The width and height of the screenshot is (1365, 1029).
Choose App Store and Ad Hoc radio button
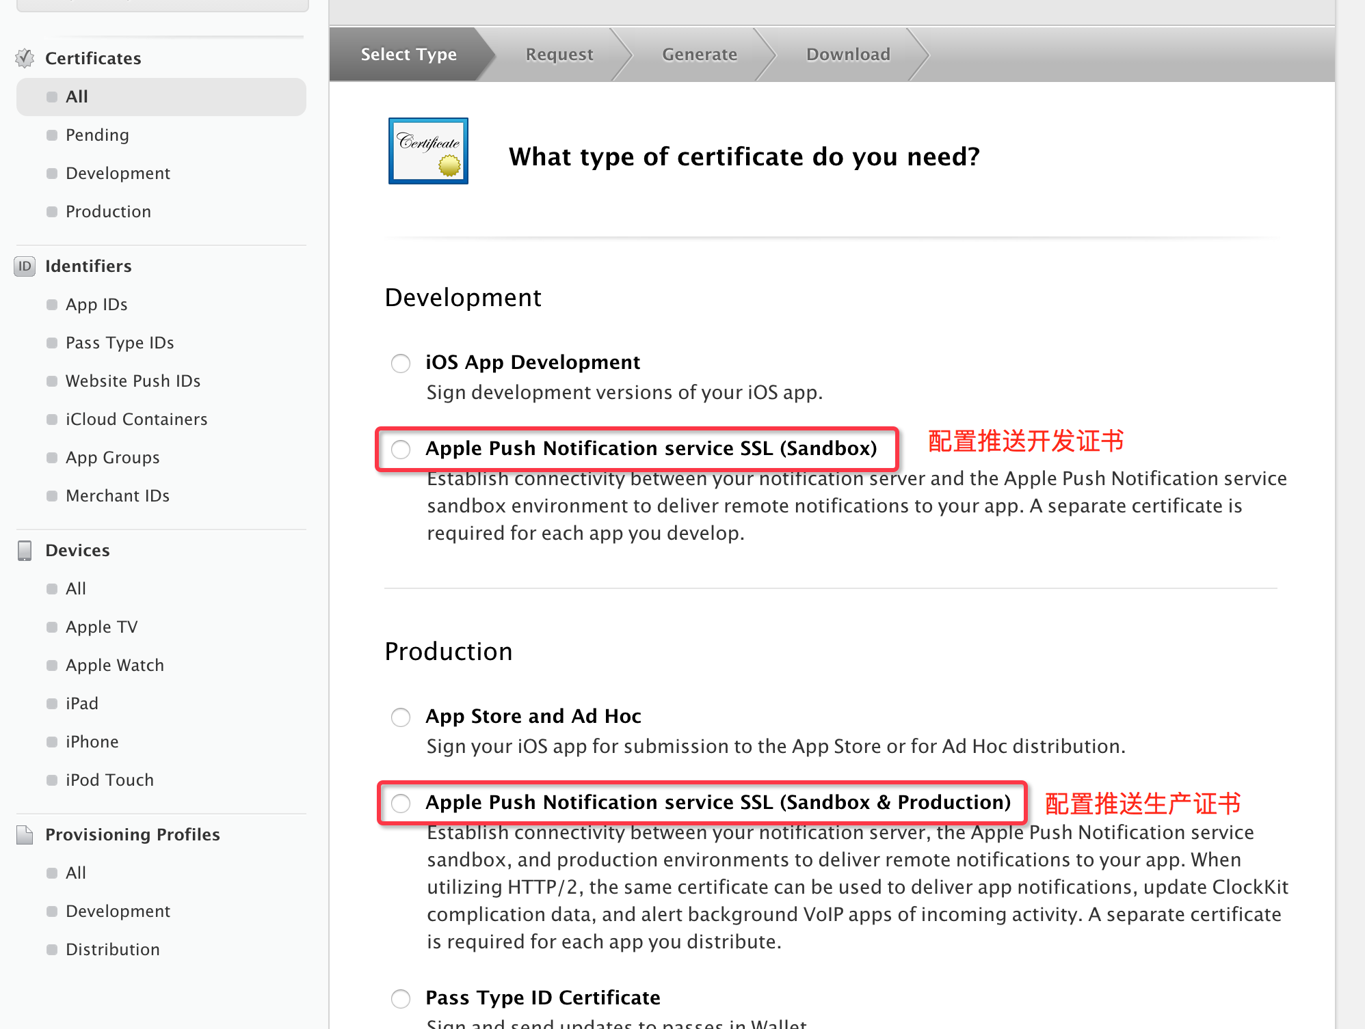pyautogui.click(x=401, y=717)
